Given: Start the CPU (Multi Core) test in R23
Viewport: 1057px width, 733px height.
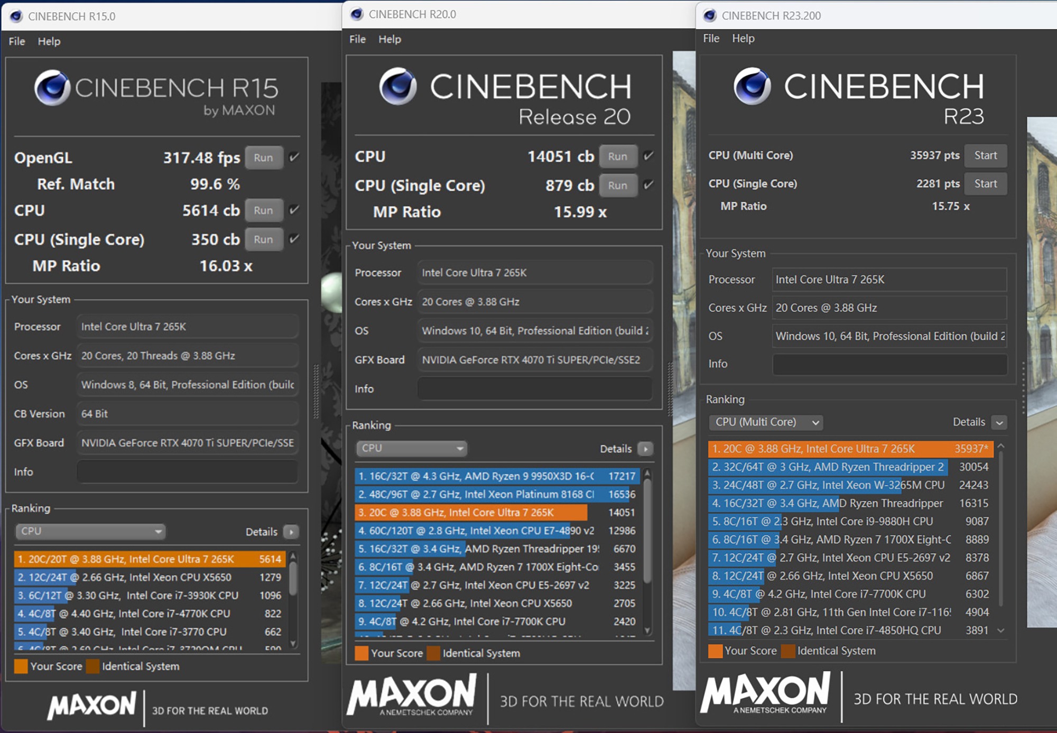Looking at the screenshot, I should click(985, 155).
